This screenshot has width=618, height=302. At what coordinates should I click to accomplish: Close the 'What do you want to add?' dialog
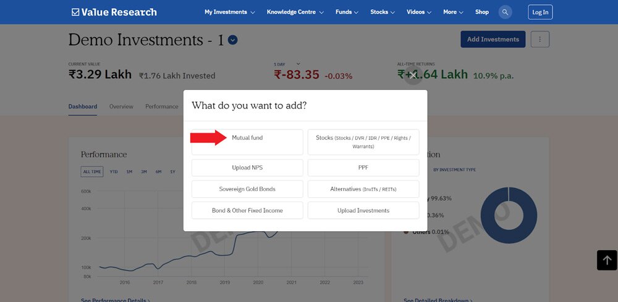414,75
